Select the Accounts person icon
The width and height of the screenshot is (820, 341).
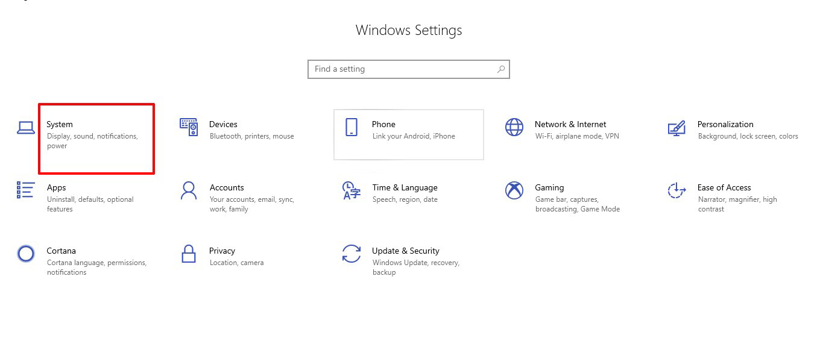coord(189,190)
